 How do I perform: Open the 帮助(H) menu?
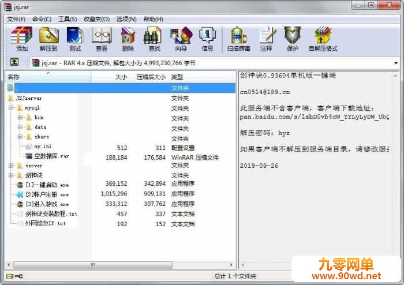click(x=154, y=19)
